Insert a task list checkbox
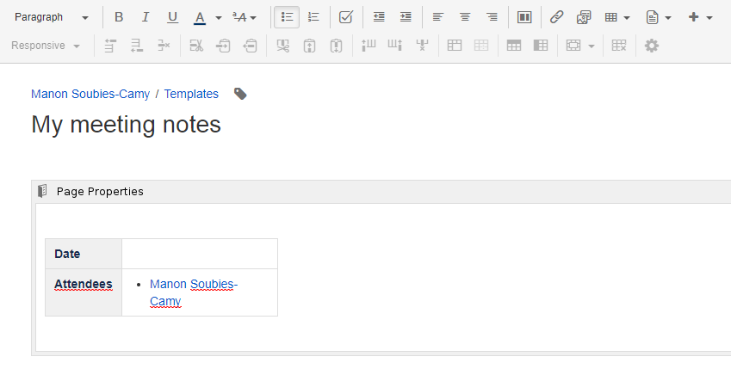 (346, 17)
